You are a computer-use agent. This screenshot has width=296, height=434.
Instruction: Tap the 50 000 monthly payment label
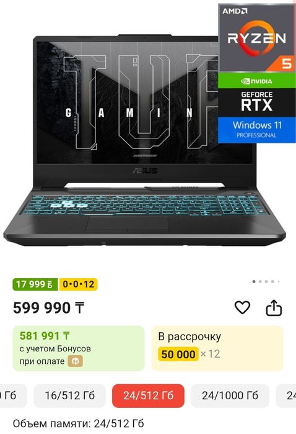pos(178,354)
